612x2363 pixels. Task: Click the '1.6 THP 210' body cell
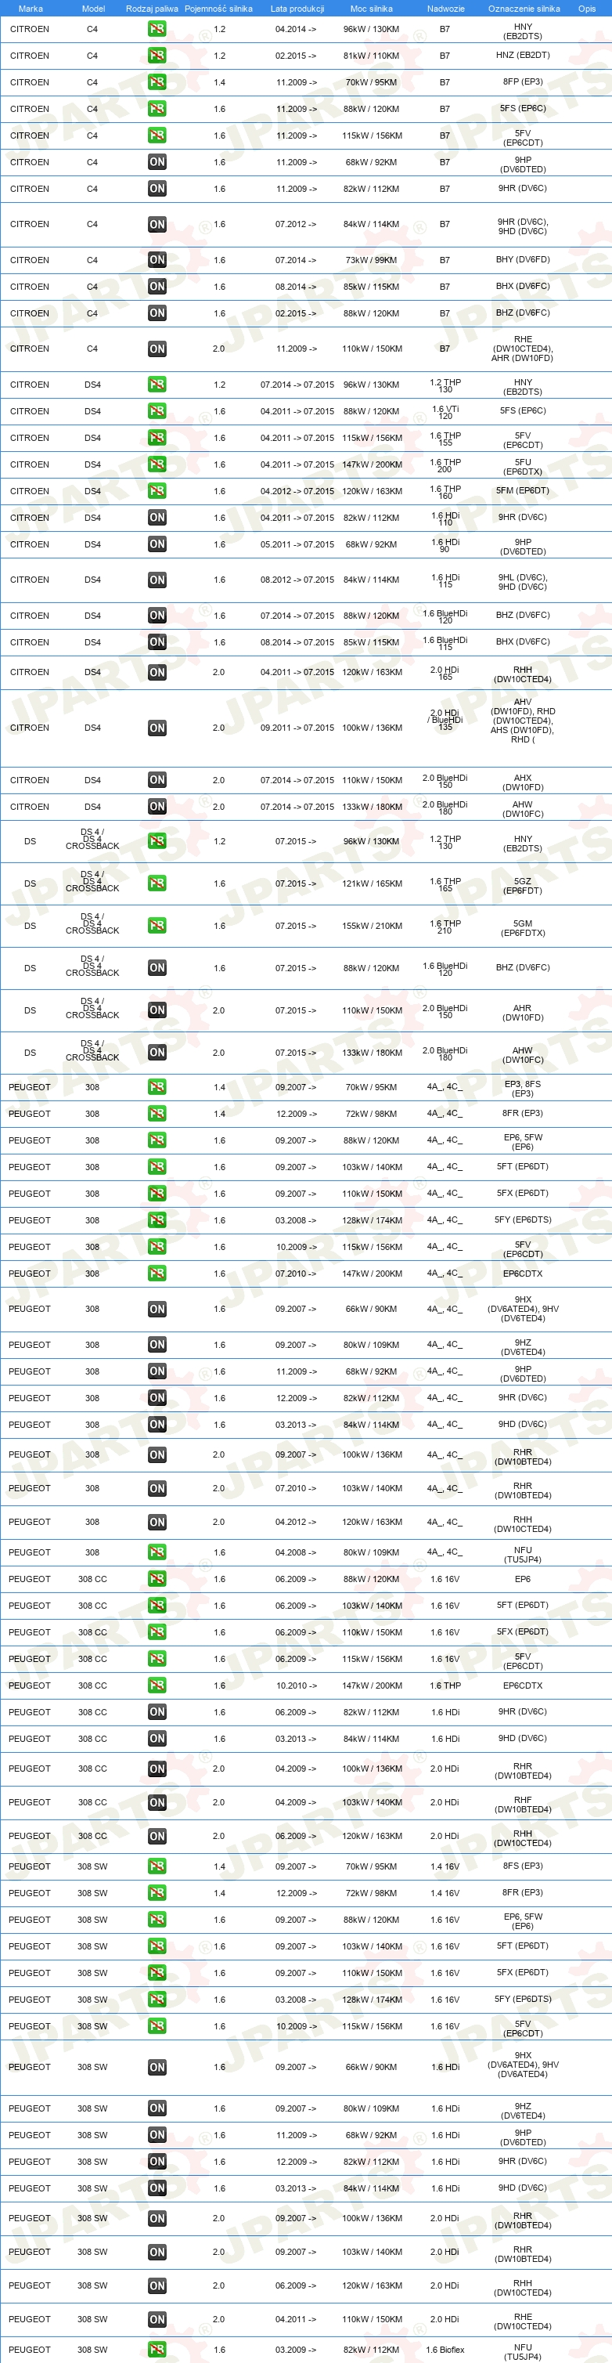pyautogui.click(x=445, y=927)
